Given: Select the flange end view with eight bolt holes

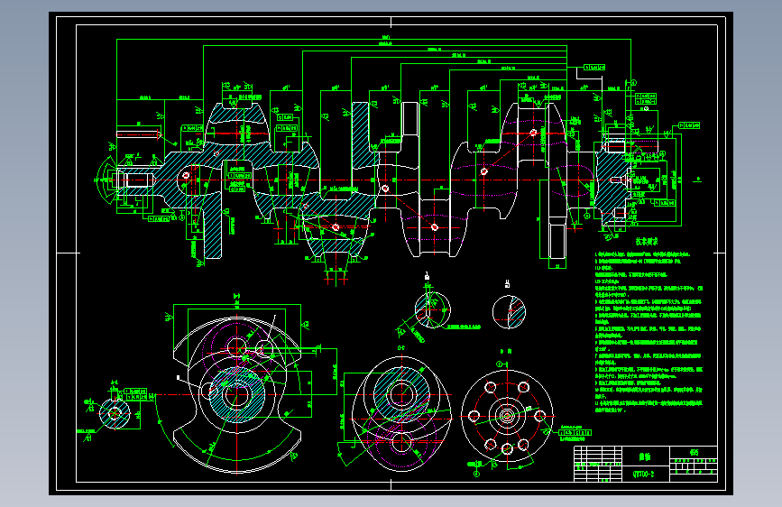Looking at the screenshot, I should click(507, 416).
